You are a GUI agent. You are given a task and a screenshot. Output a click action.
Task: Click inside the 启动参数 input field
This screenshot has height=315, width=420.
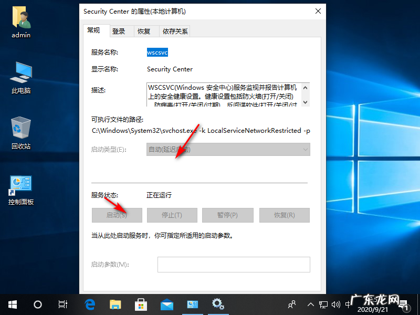tap(234, 264)
